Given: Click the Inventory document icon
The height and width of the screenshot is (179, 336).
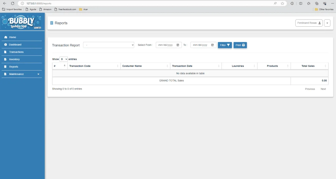Looking at the screenshot, I should (5, 59).
